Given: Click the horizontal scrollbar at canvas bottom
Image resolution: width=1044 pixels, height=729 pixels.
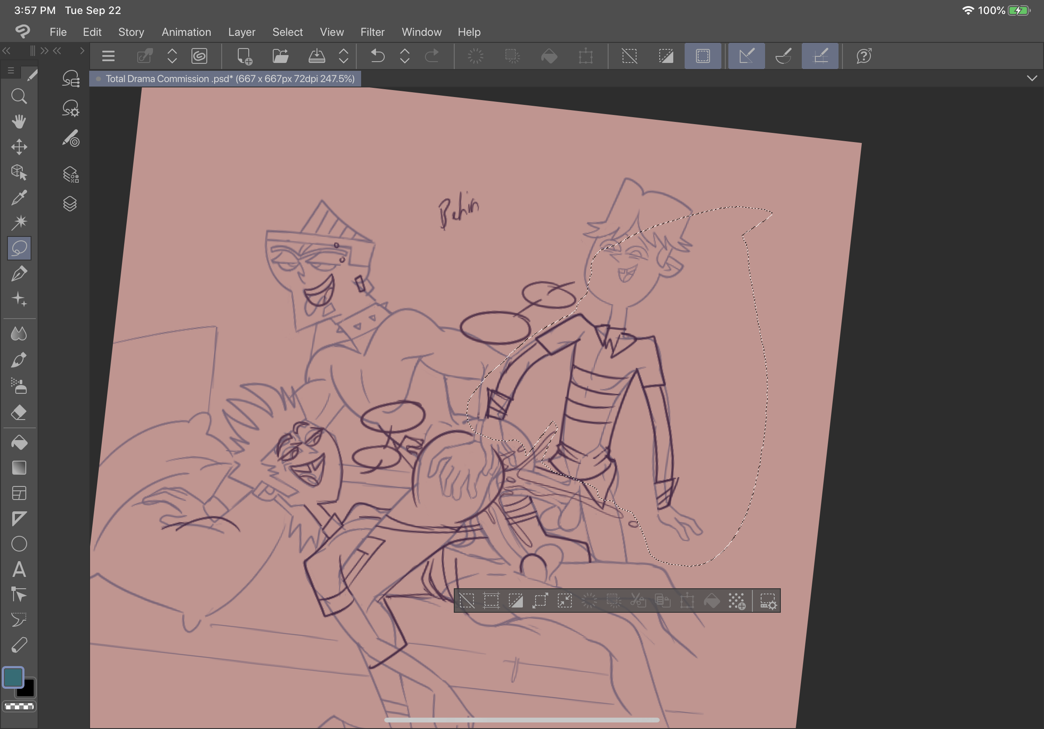Looking at the screenshot, I should click(x=522, y=720).
